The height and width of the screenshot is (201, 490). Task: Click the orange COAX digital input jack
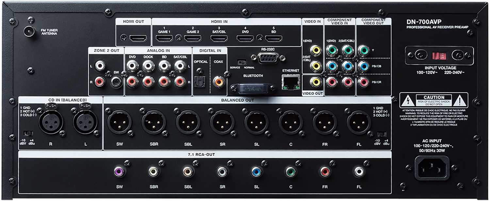218,82
